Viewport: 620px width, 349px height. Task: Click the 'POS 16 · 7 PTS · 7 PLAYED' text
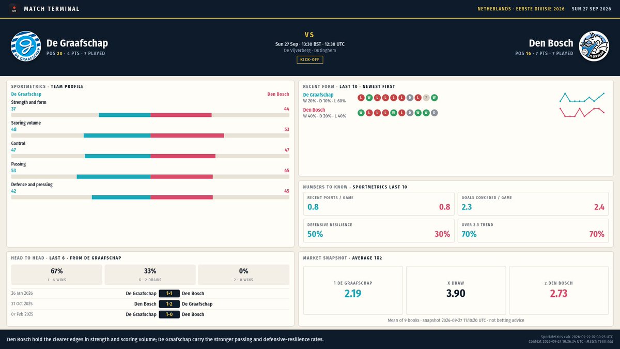544,53
